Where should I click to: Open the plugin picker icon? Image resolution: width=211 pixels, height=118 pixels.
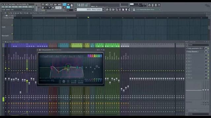click(x=126, y=10)
